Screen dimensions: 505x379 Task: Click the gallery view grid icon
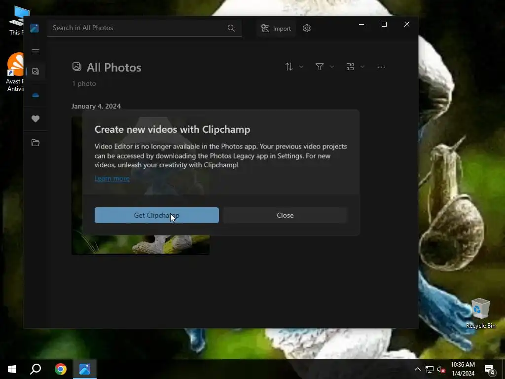pyautogui.click(x=350, y=67)
